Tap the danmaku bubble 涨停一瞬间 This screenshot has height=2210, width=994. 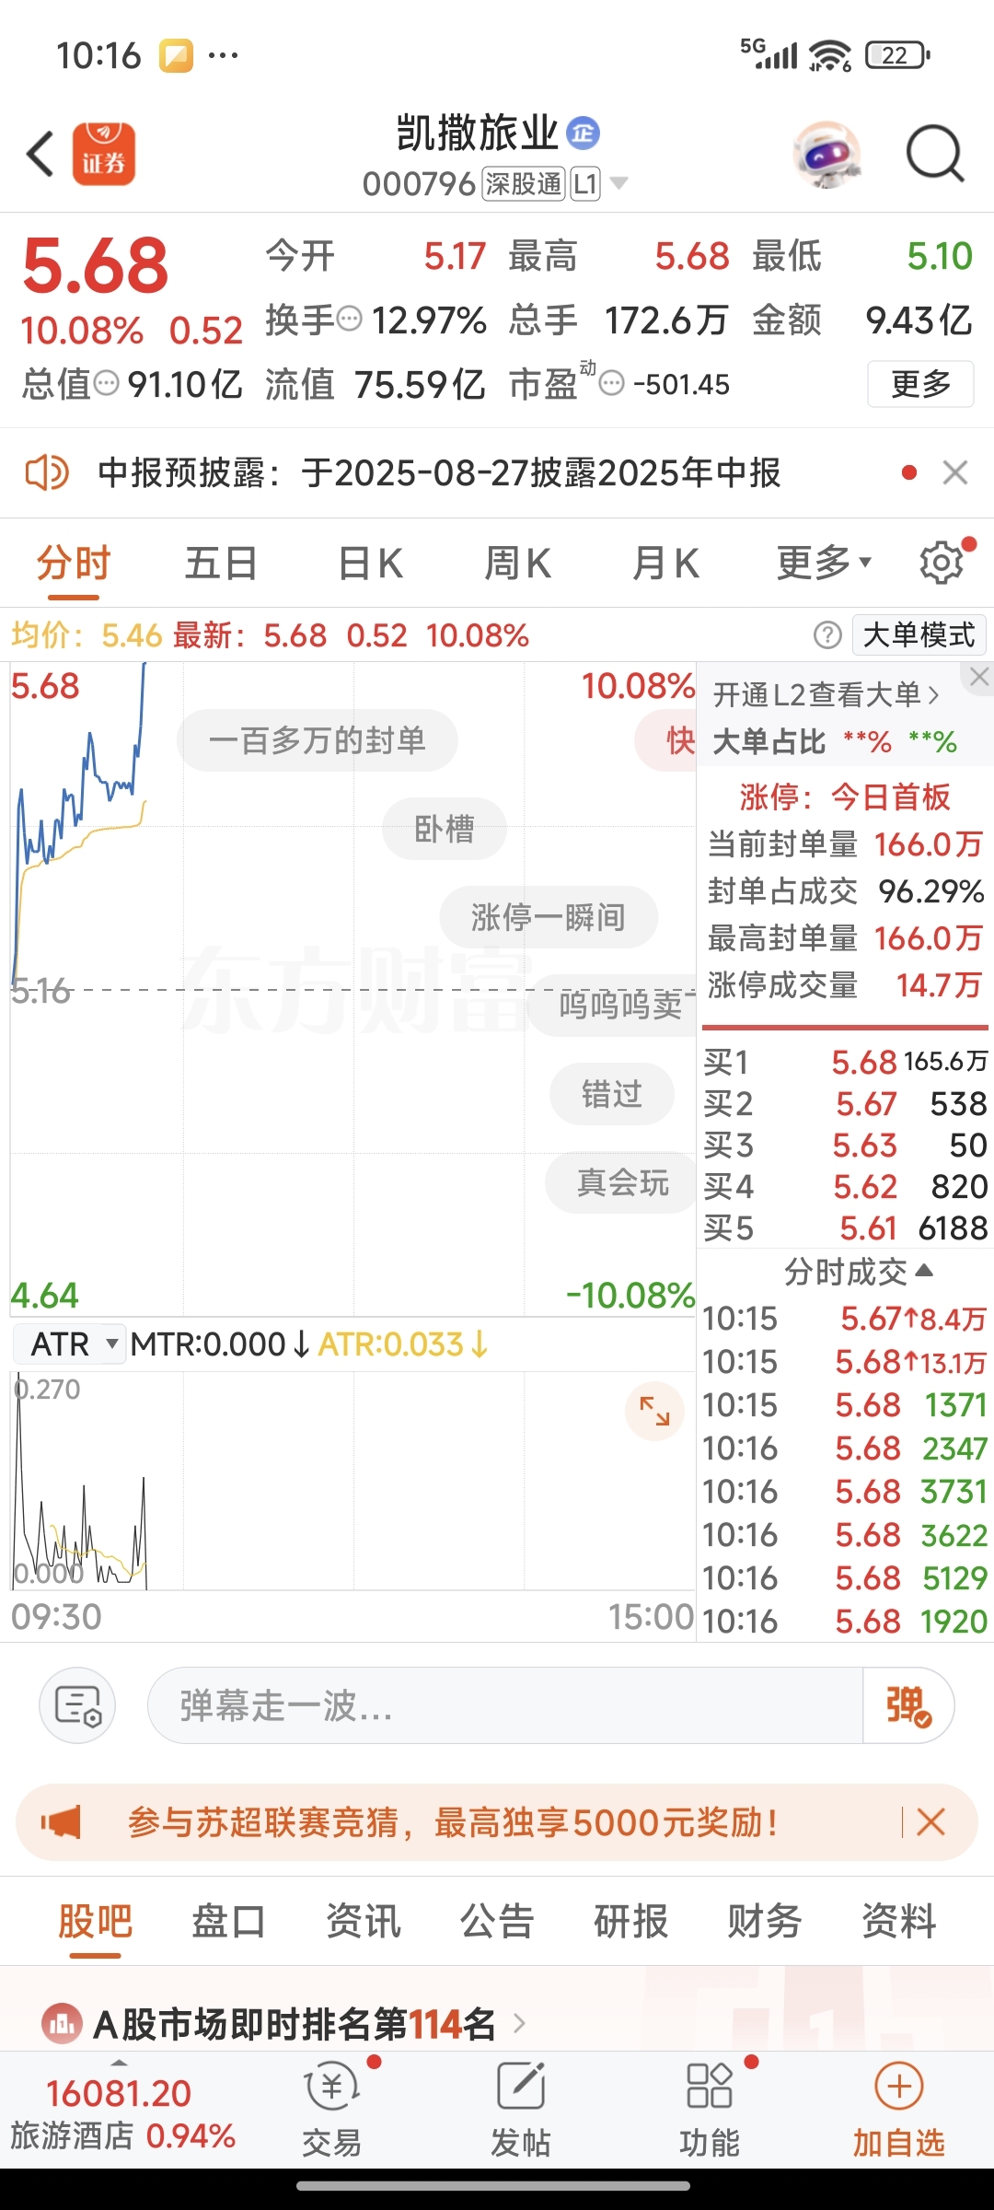point(549,917)
